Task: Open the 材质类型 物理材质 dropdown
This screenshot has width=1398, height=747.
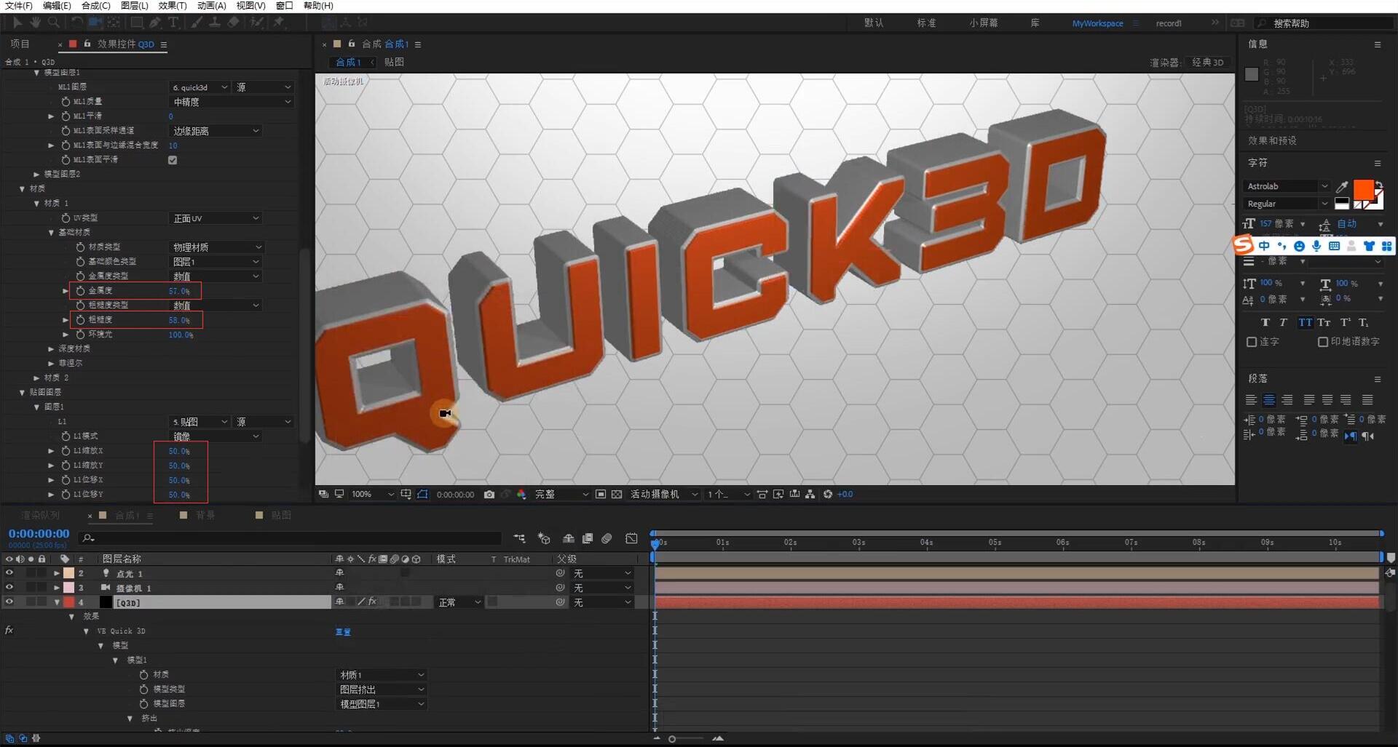Action: pos(216,247)
